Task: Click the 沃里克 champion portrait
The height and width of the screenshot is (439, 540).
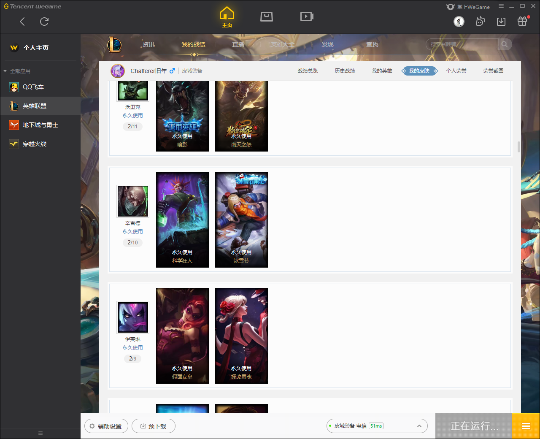Action: (x=133, y=90)
